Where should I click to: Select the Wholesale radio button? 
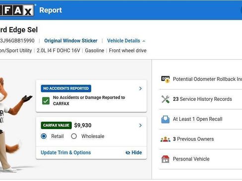[x=74, y=136]
